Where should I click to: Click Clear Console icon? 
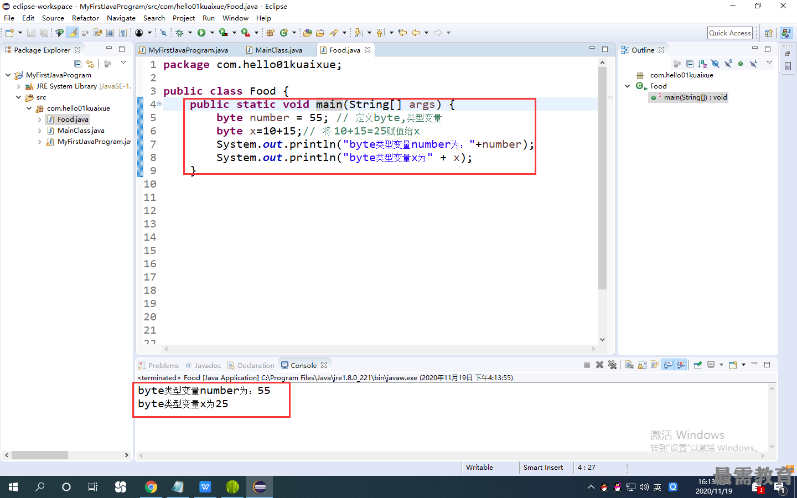[x=629, y=365]
